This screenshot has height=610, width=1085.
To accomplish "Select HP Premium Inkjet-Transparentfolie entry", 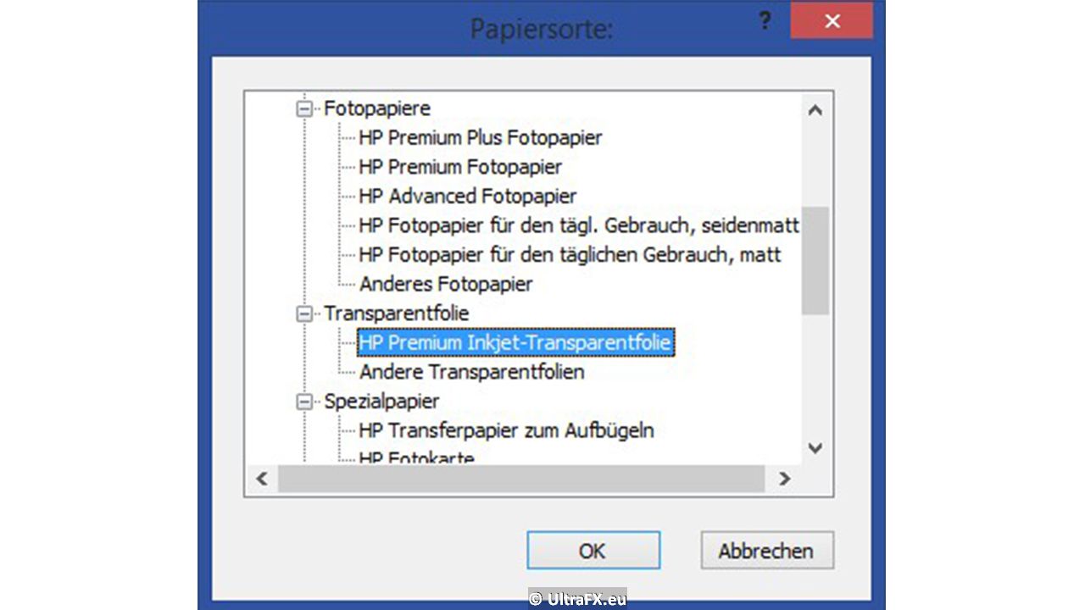I will point(515,342).
